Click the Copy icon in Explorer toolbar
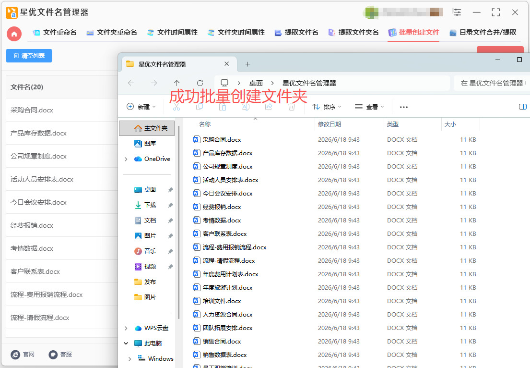530x368 pixels. pos(200,107)
